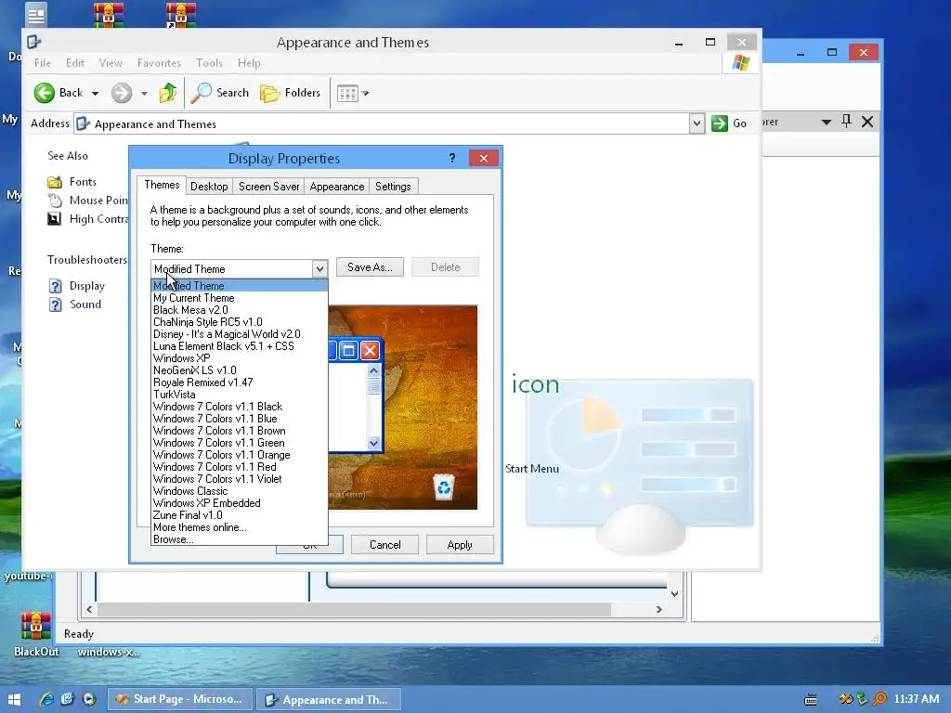Switch to the Screen Saver tab
The height and width of the screenshot is (713, 951).
click(268, 186)
